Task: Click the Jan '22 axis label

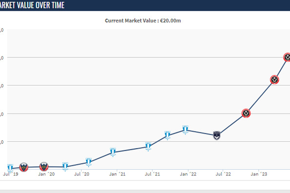Action: click(188, 174)
